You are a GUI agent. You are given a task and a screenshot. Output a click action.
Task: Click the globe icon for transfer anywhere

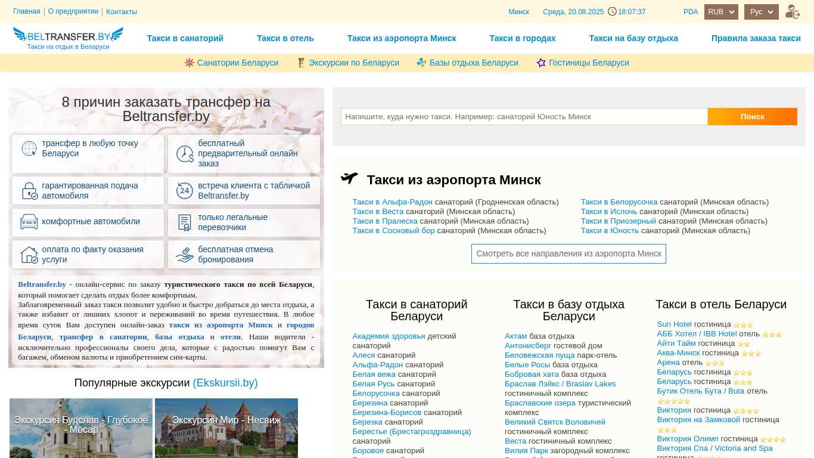(29, 148)
